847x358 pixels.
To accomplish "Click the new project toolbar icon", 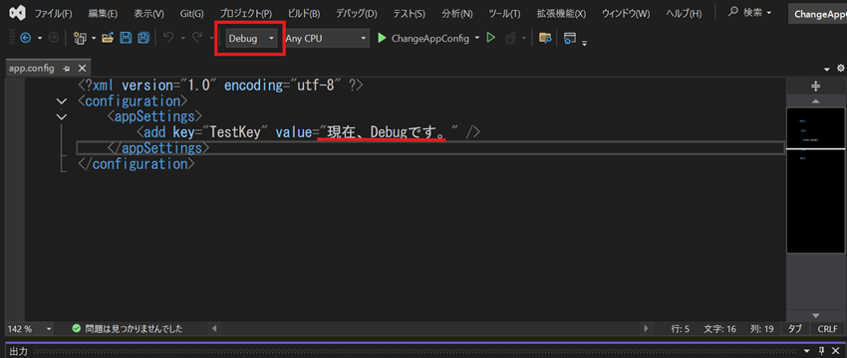I will click(x=80, y=38).
